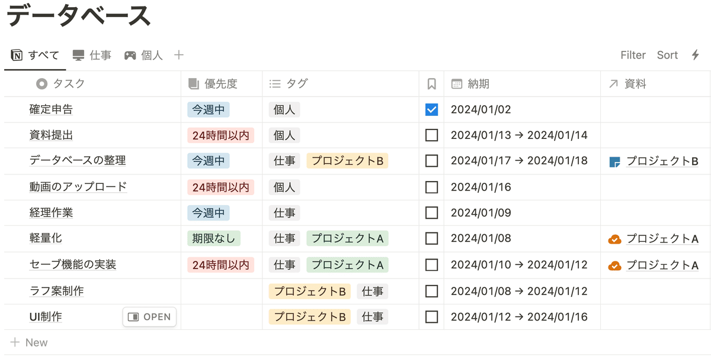711x356 pixels.
Task: Check the checkbox for 経理作業
Action: [x=431, y=213]
